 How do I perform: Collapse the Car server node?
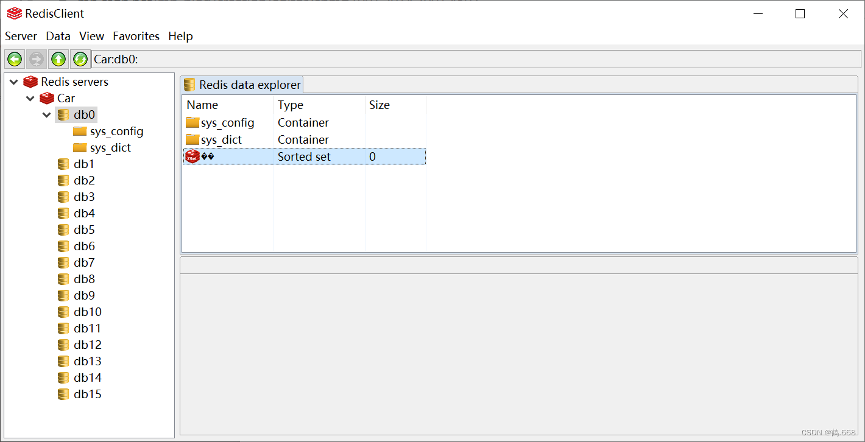click(30, 98)
